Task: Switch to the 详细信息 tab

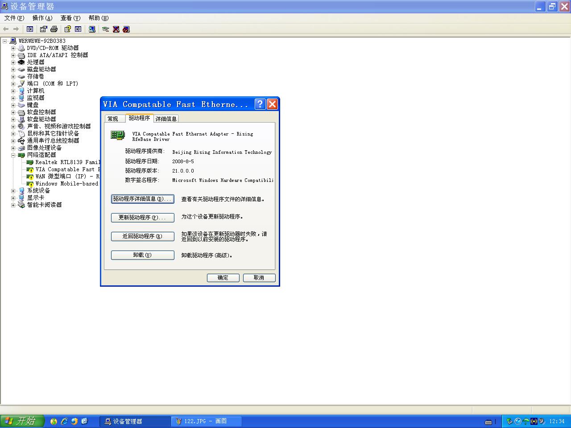Action: coord(166,119)
